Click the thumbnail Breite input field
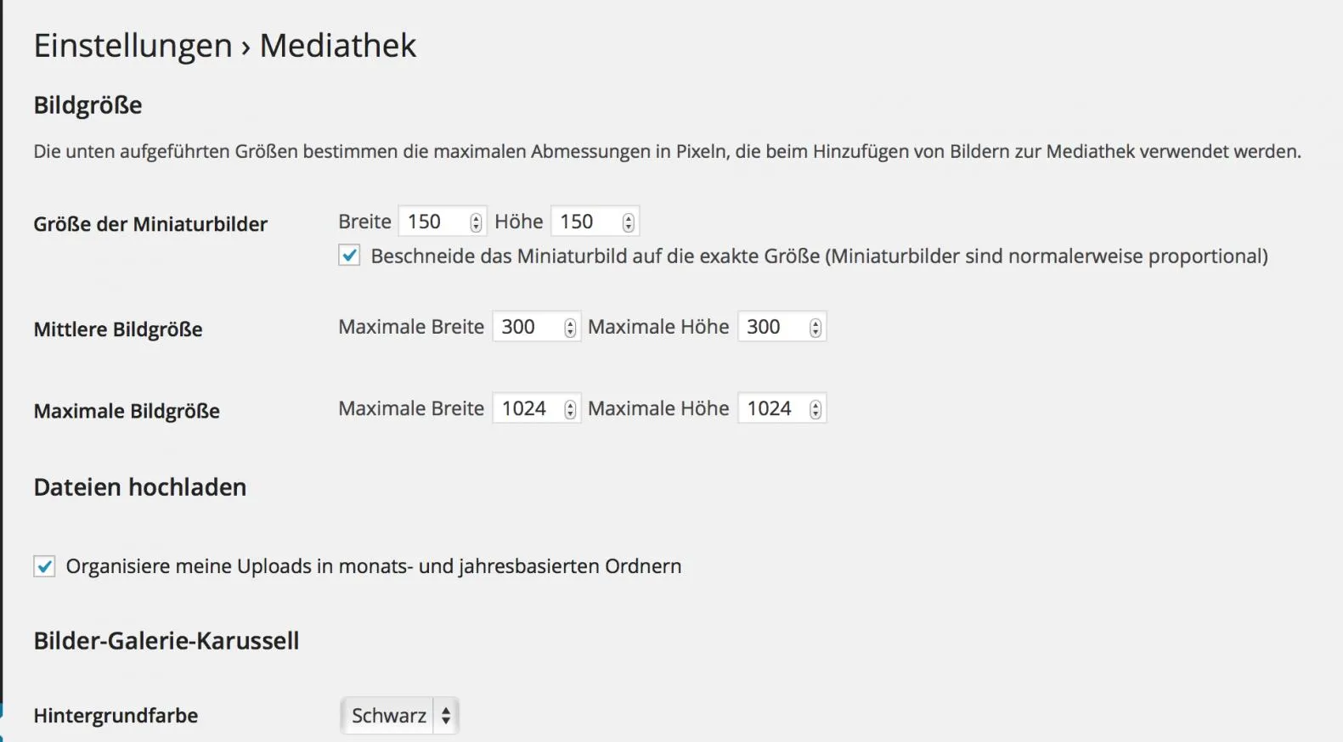1343x742 pixels. (442, 222)
